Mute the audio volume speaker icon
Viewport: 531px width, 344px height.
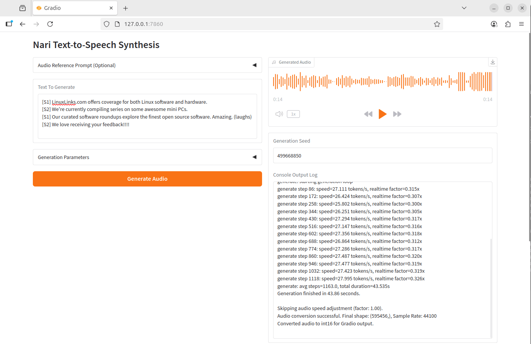click(279, 114)
